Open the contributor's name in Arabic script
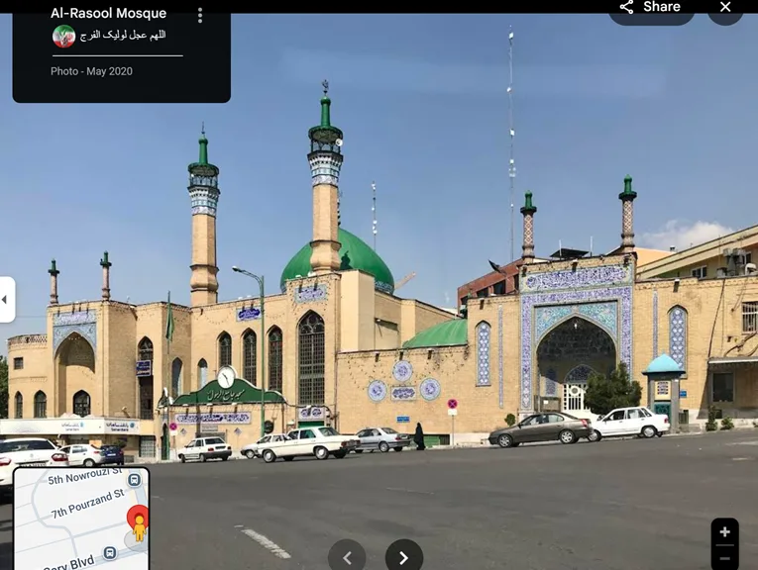 (123, 36)
